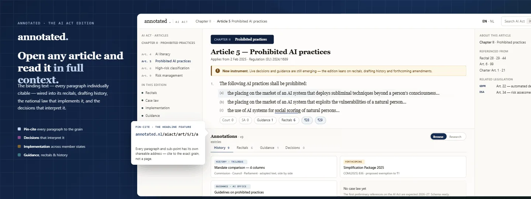Viewport: 531px width, 199px height.
Task: Select EN language
Action: tap(484, 21)
